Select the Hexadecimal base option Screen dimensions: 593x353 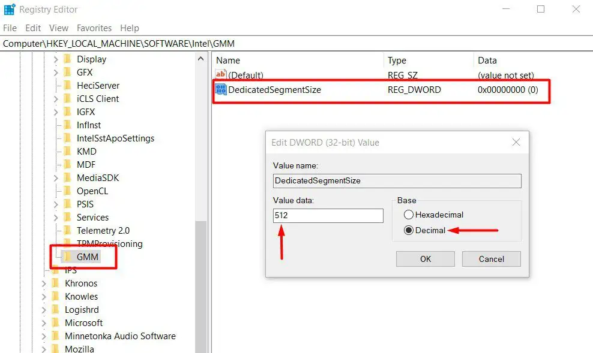click(433, 215)
